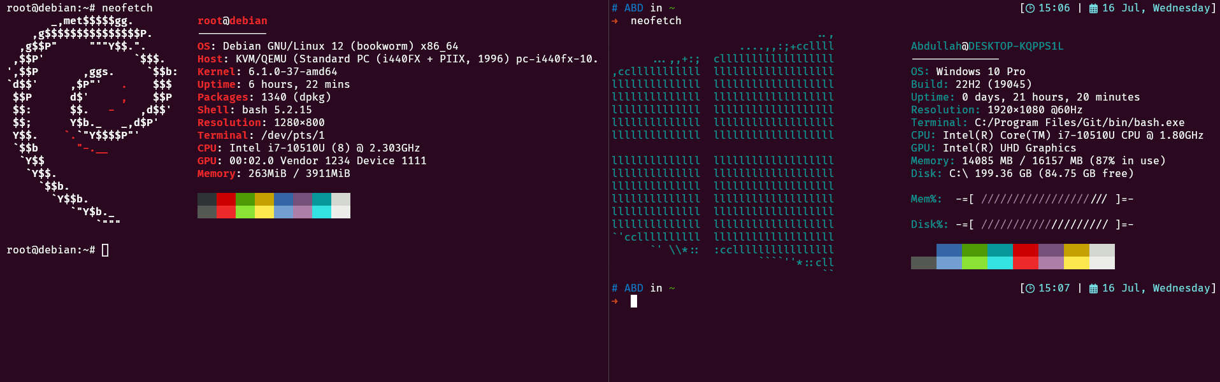The width and height of the screenshot is (1220, 382).
Task: Click the clock icon beside 15:07
Action: point(1030,288)
